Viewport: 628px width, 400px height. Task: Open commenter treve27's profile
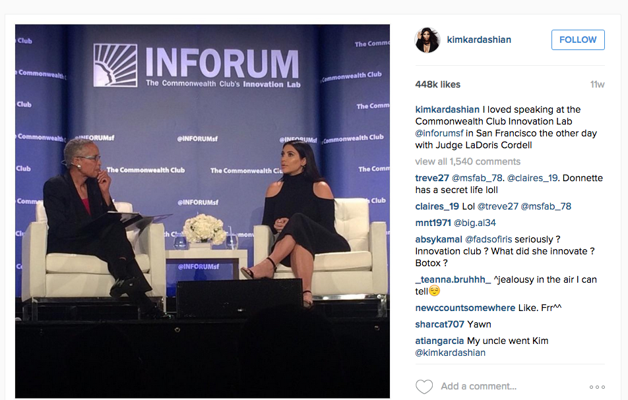click(432, 178)
